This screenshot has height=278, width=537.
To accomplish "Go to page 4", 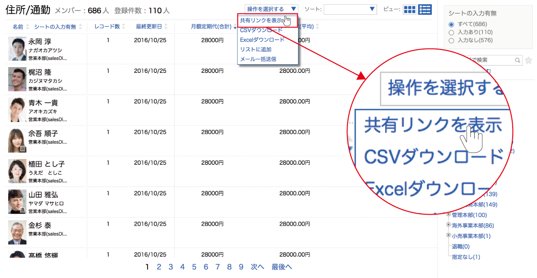I will tap(182, 267).
